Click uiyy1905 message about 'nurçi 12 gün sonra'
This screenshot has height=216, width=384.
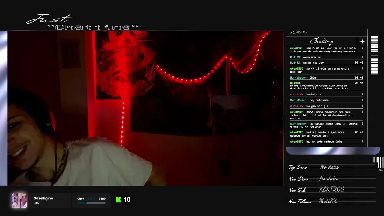(320, 70)
